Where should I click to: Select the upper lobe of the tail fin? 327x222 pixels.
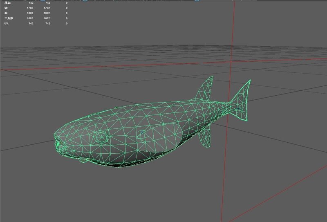point(244,92)
